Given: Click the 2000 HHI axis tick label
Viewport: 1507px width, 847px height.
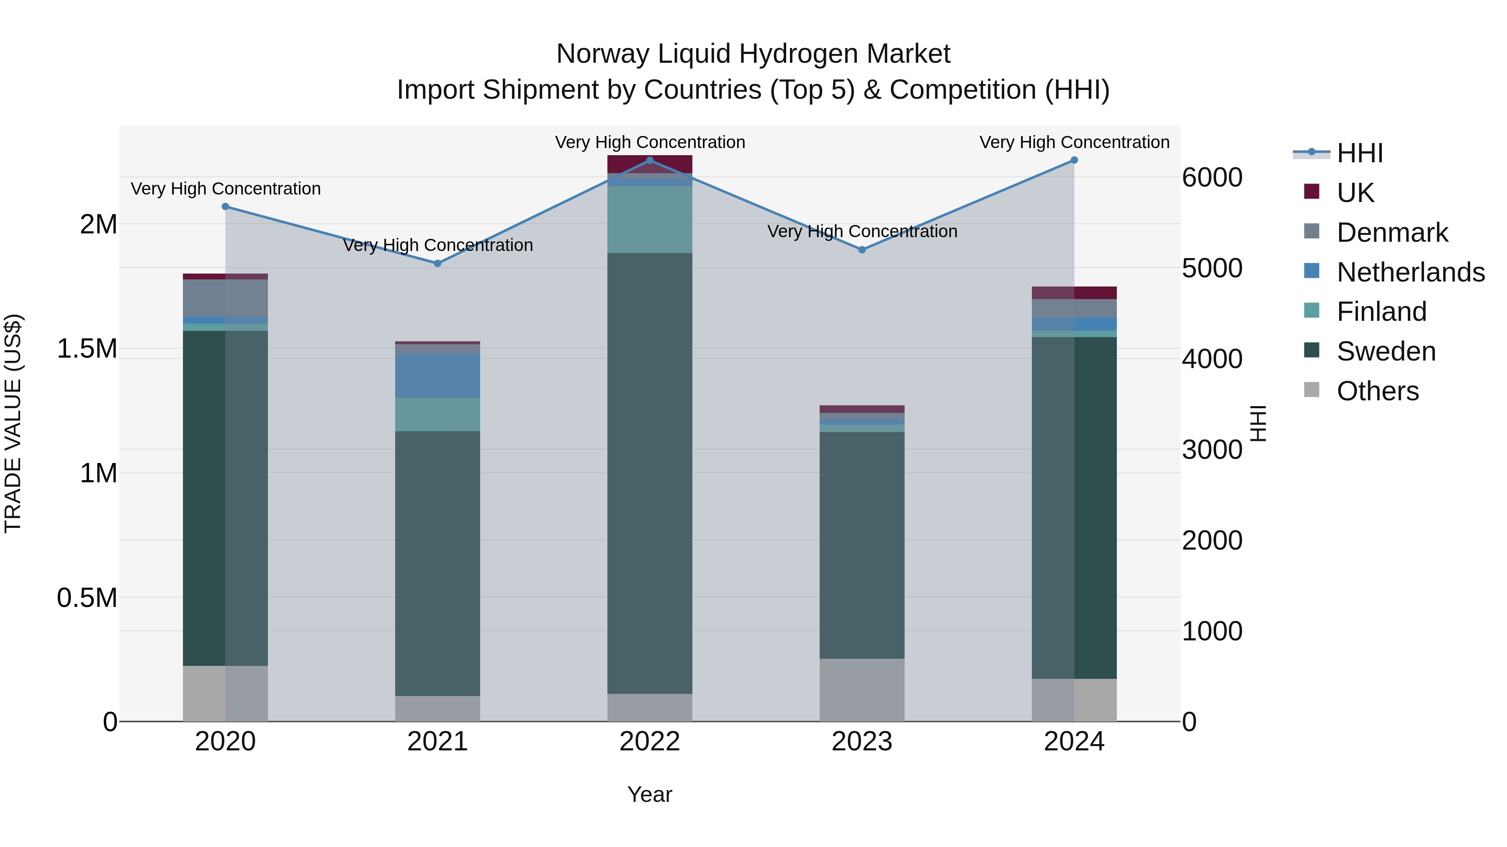Looking at the screenshot, I should pos(1212,540).
